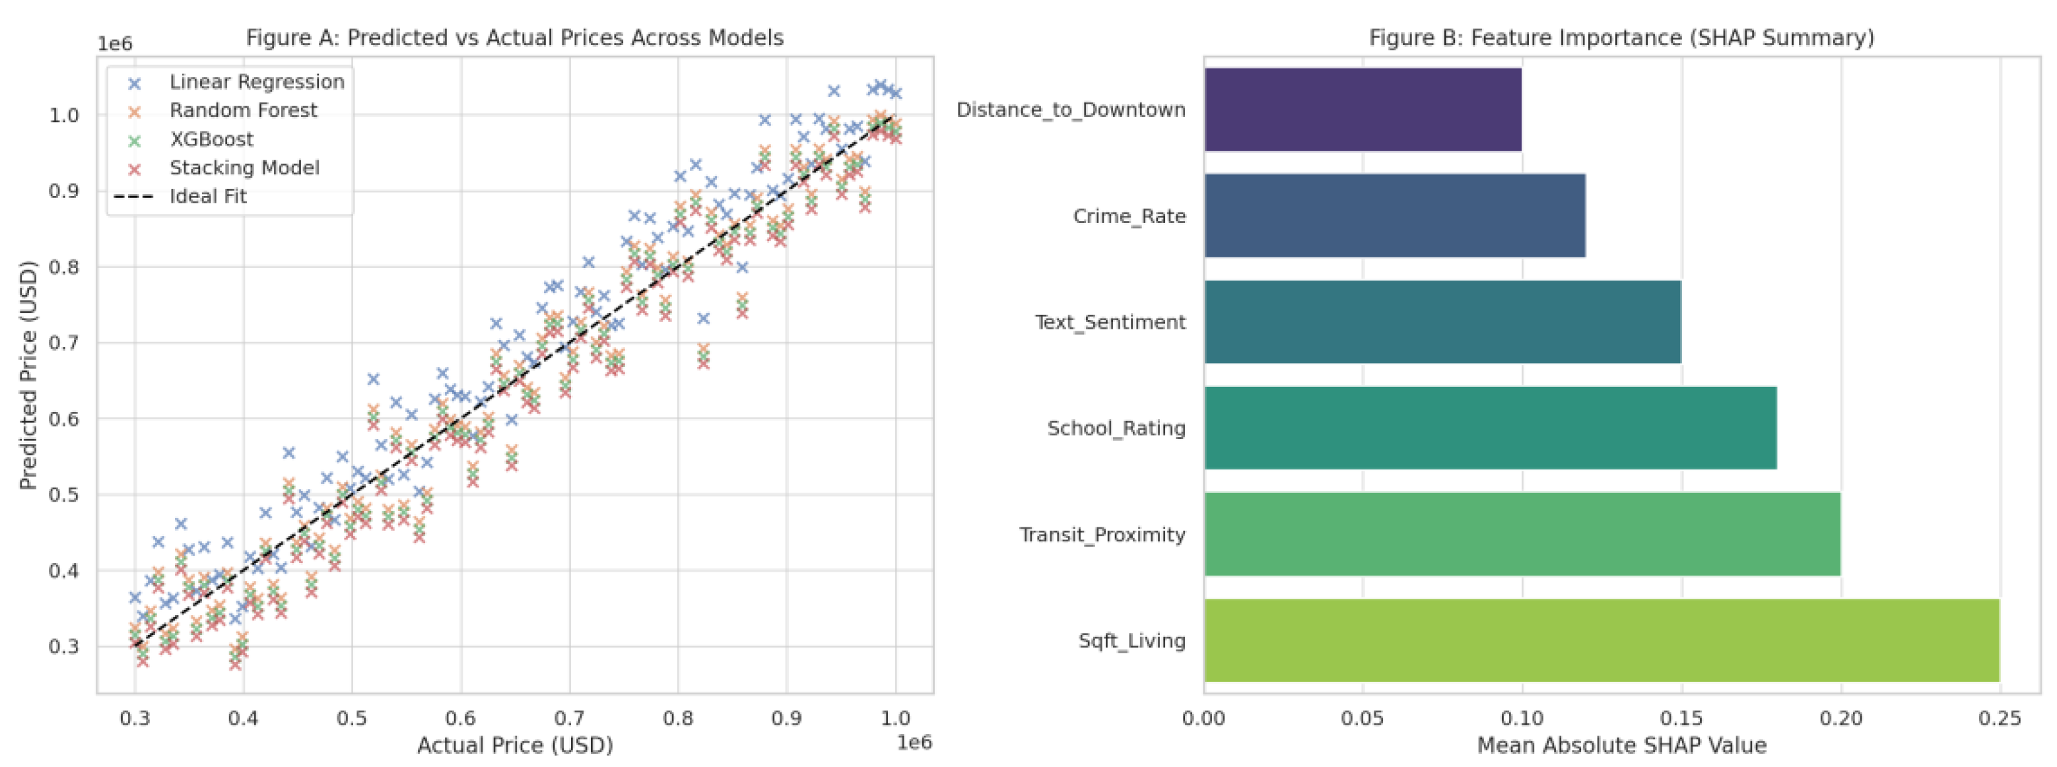
Task: Click the Random Forest legend marker
Action: [134, 112]
